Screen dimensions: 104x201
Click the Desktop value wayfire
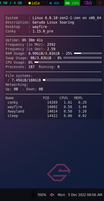pyautogui.click(x=40, y=27)
